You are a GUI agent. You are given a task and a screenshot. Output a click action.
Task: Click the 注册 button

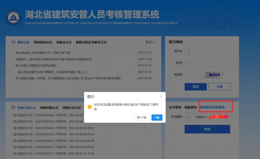pyautogui.click(x=220, y=87)
